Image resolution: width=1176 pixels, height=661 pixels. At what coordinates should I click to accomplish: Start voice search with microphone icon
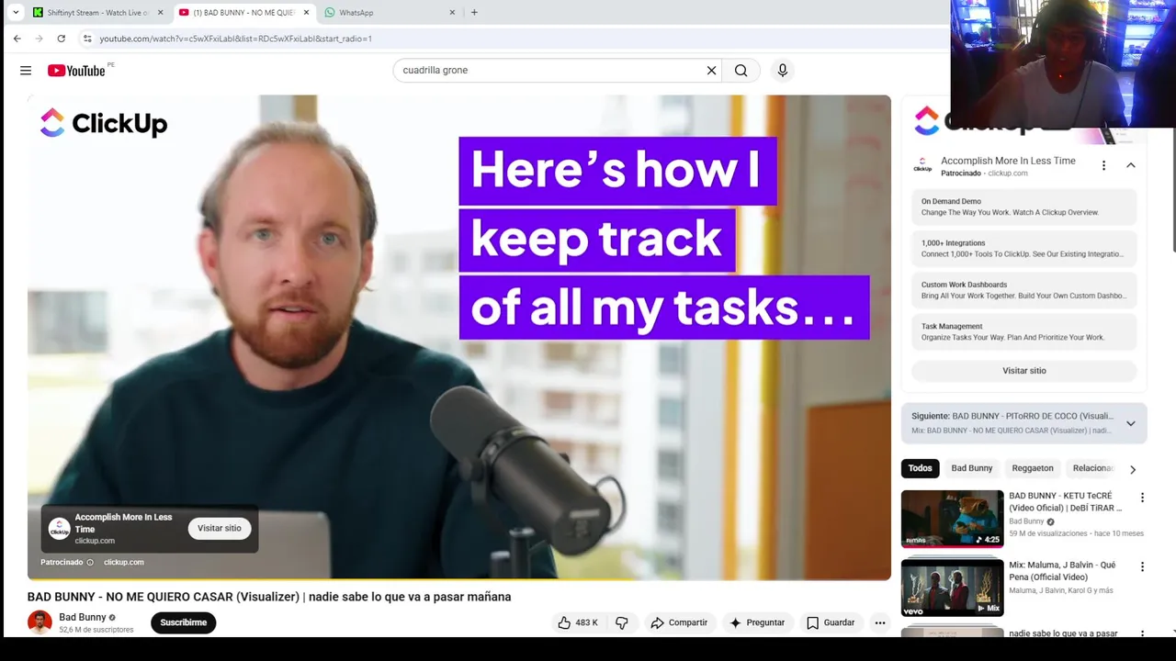(x=783, y=71)
